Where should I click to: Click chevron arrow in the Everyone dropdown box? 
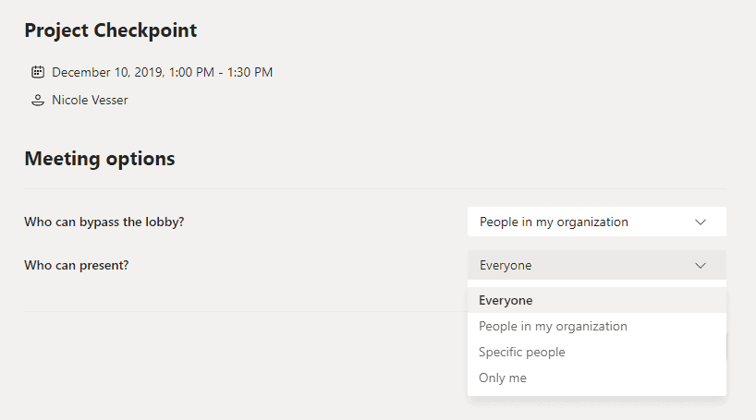(700, 266)
